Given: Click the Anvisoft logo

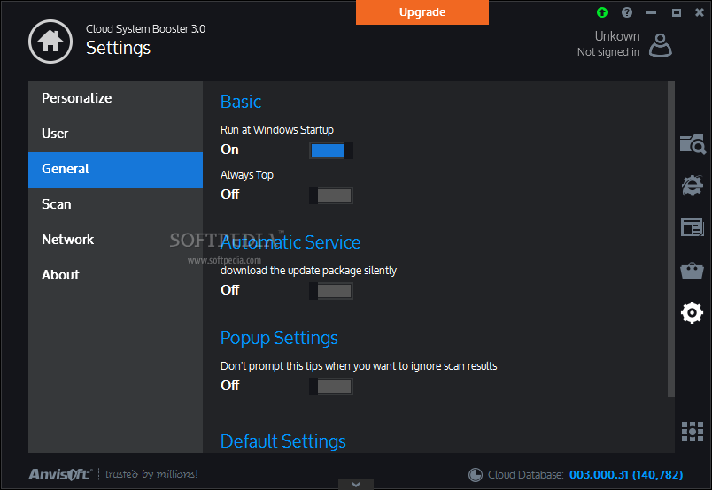Looking at the screenshot, I should pos(60,474).
